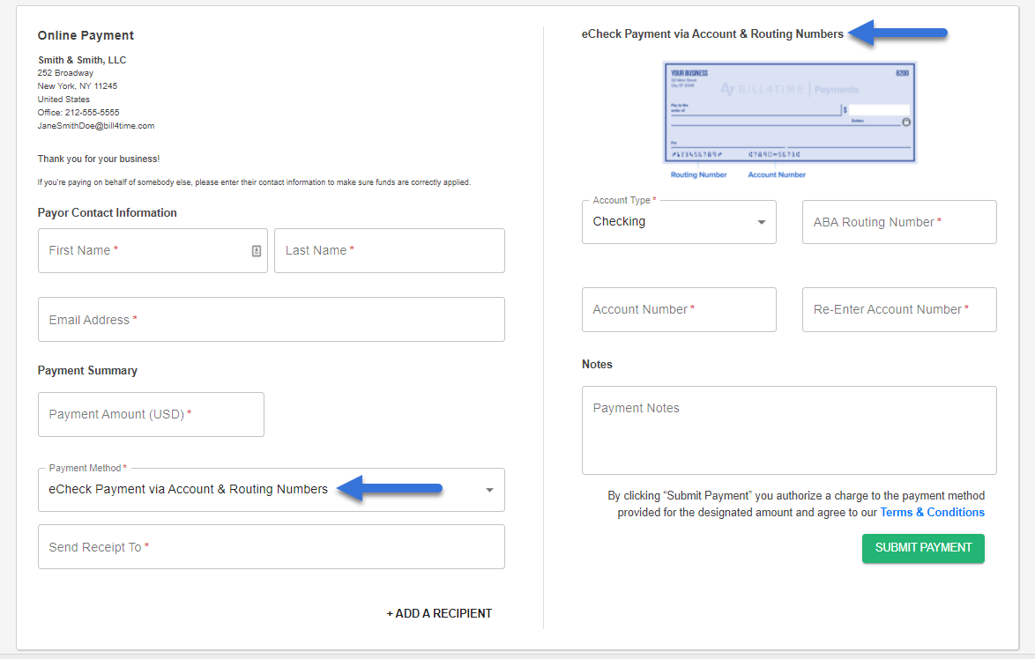Submit the payment with the green button

923,548
